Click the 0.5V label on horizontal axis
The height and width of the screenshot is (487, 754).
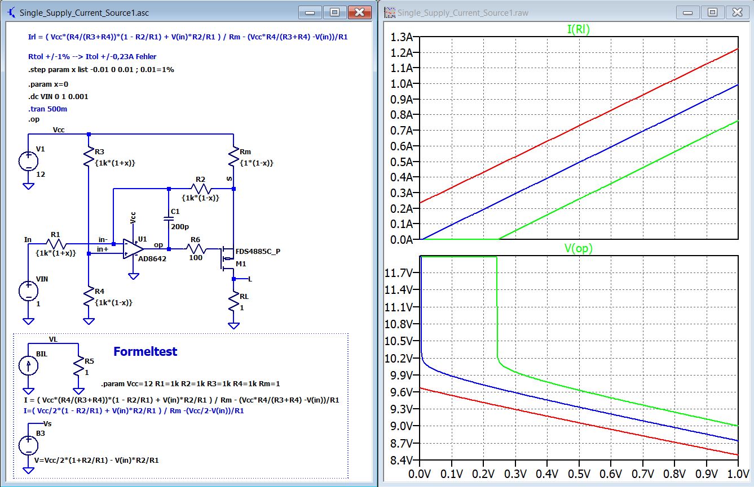click(579, 473)
